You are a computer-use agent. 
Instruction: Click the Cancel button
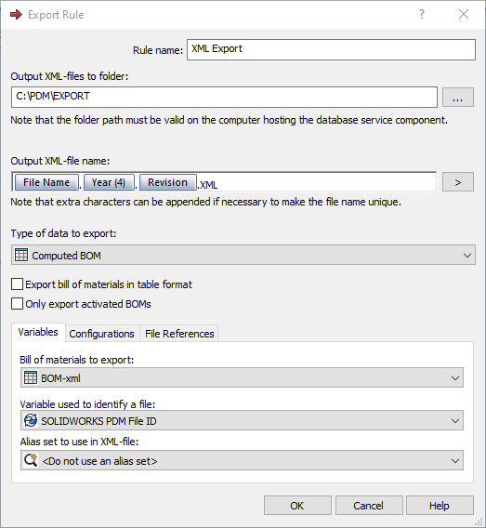tap(369, 505)
